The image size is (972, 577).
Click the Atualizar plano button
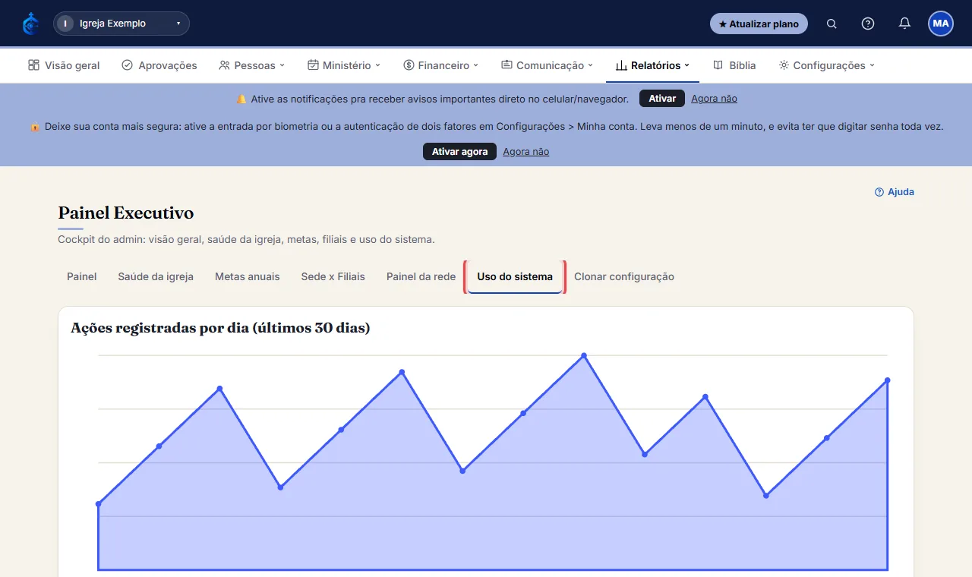click(759, 24)
